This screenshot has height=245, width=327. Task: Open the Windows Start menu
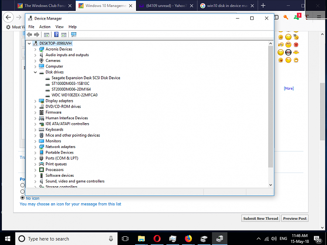click(7, 239)
